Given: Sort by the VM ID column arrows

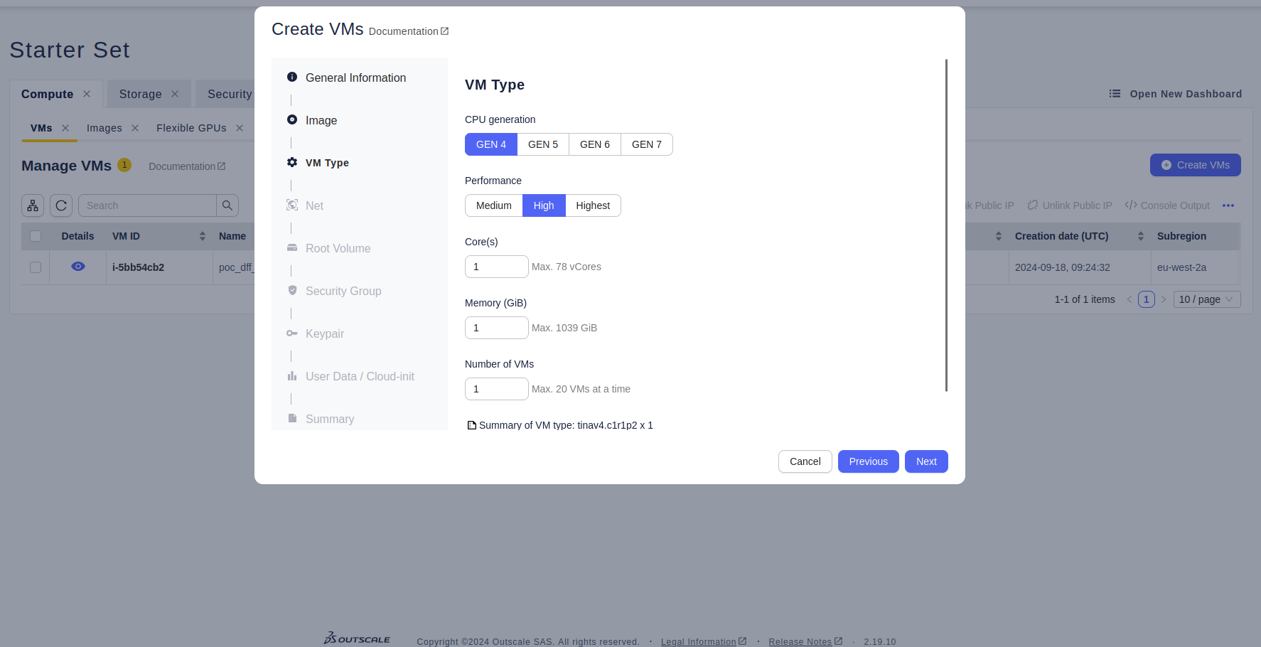Looking at the screenshot, I should click(203, 236).
